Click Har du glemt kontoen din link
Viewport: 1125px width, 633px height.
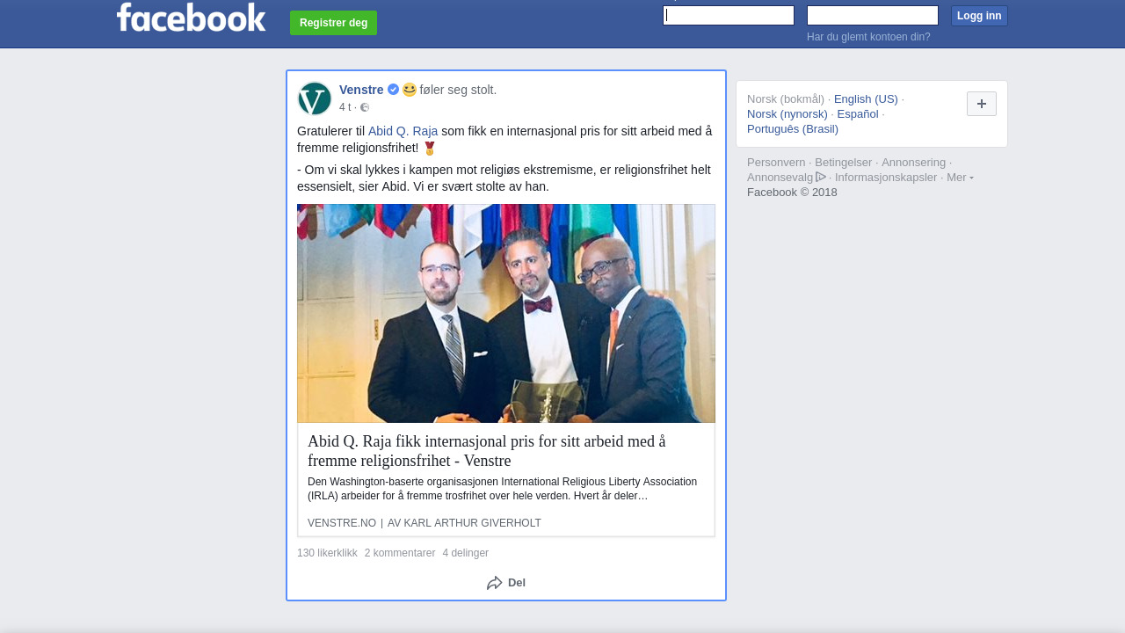[868, 37]
